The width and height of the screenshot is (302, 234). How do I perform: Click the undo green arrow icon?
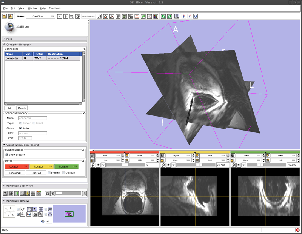(163, 17)
